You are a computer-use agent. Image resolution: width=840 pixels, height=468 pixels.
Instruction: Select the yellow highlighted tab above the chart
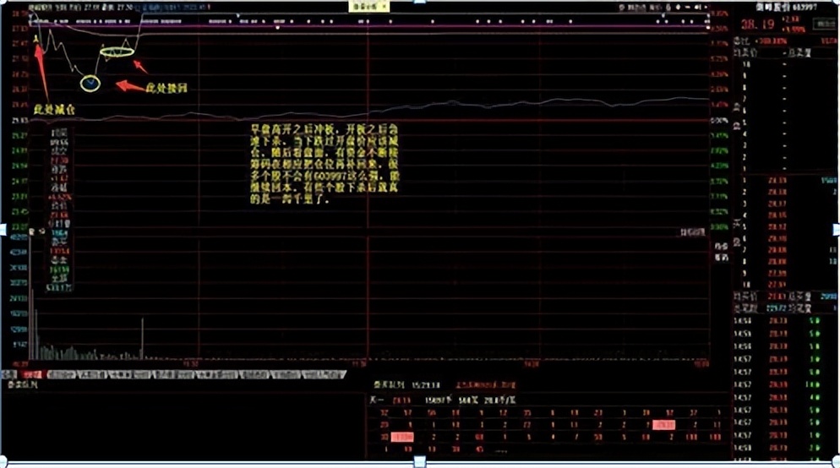tap(369, 7)
